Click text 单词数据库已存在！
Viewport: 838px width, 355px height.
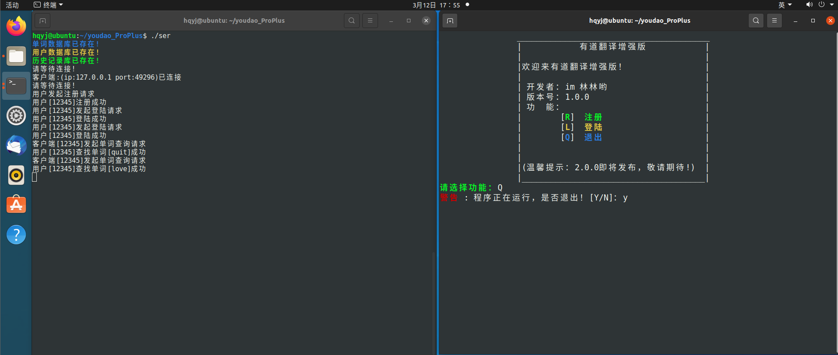pos(66,44)
